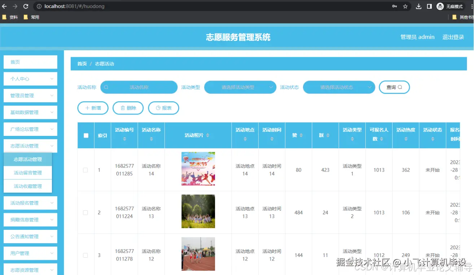Click the 活动热度 value 362
Viewport: 474px width, 275px height.
[406, 170]
